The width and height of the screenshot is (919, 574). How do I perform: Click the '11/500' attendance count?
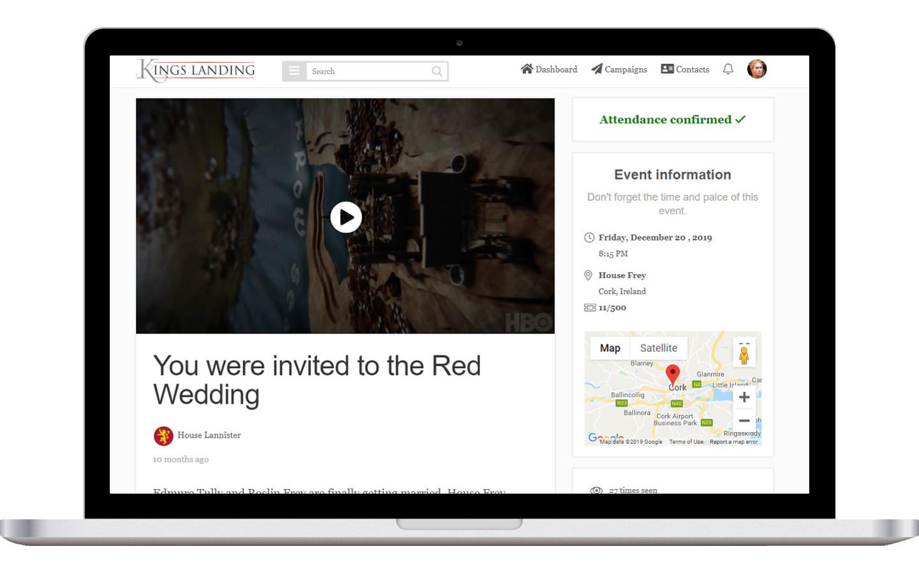pyautogui.click(x=613, y=307)
